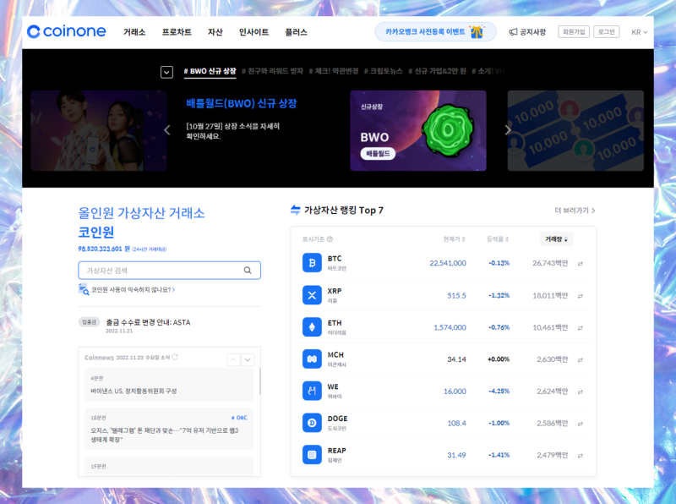Refresh the Coinnews feed icon

[175, 357]
